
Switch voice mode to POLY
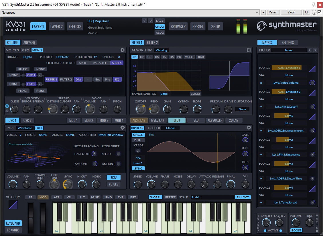(25, 50)
